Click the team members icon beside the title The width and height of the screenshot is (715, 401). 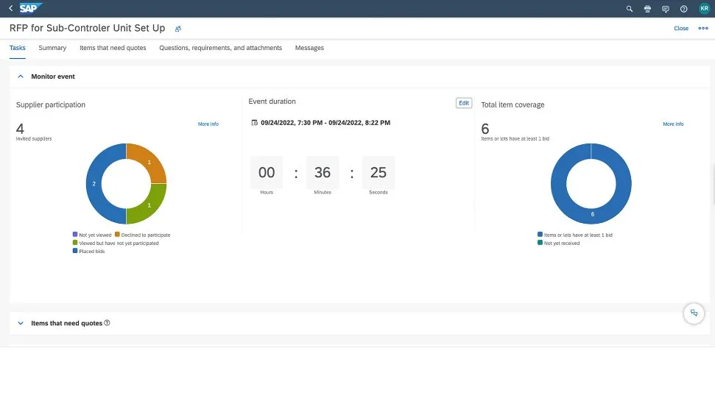click(x=178, y=29)
